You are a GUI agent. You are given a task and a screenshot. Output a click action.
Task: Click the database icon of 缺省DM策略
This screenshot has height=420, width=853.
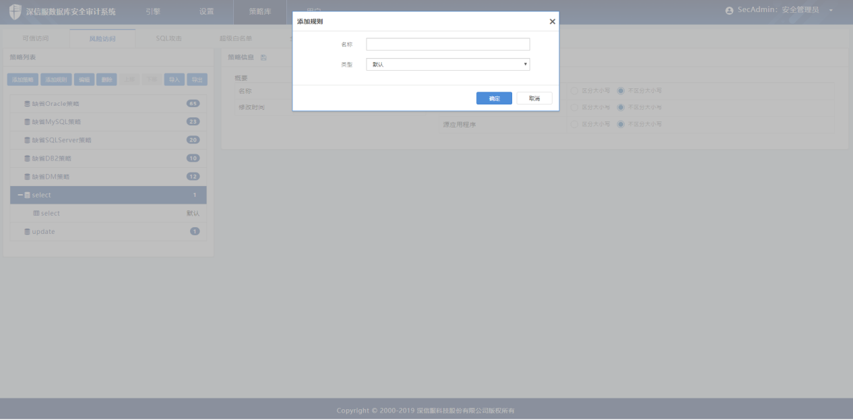(x=27, y=177)
